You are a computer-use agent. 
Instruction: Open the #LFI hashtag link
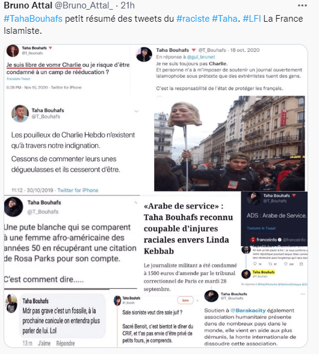coord(252,19)
